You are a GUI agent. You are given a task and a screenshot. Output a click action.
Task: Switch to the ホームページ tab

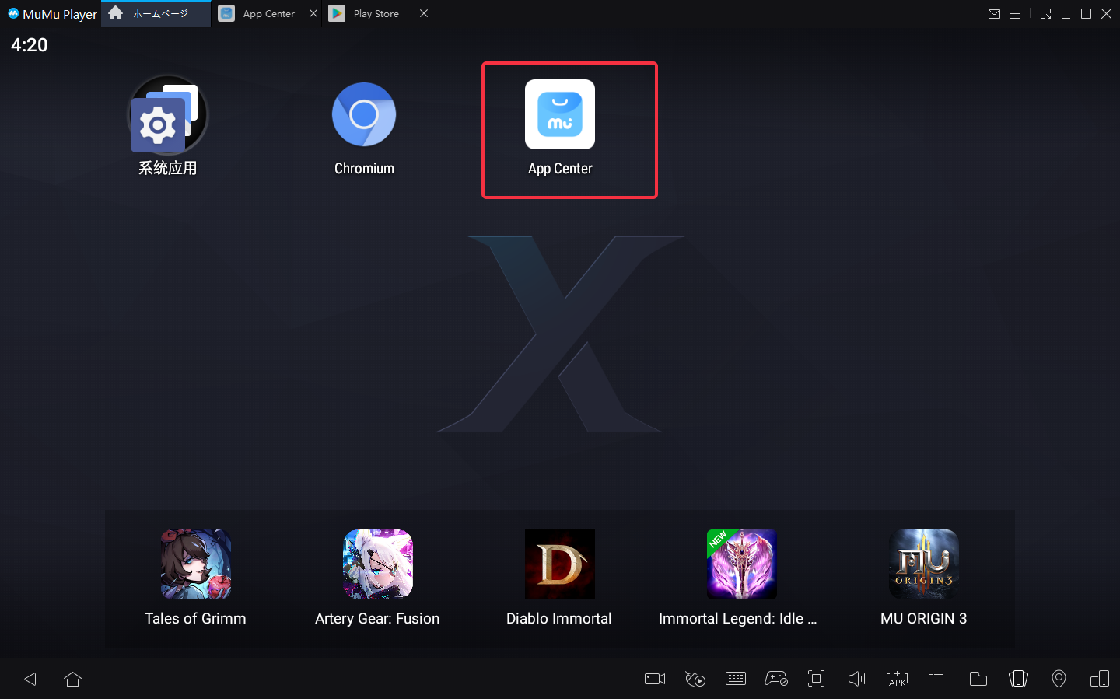point(156,14)
